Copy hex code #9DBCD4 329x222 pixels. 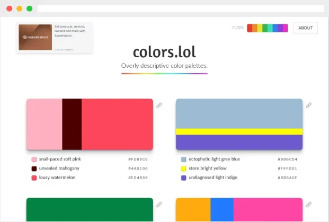pyautogui.click(x=287, y=159)
